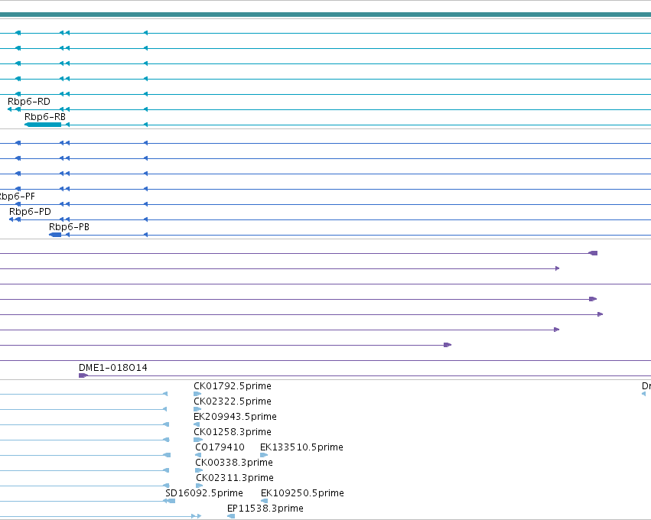Select the SD16092.5prime EST label
The width and height of the screenshot is (651, 520).
click(x=203, y=493)
